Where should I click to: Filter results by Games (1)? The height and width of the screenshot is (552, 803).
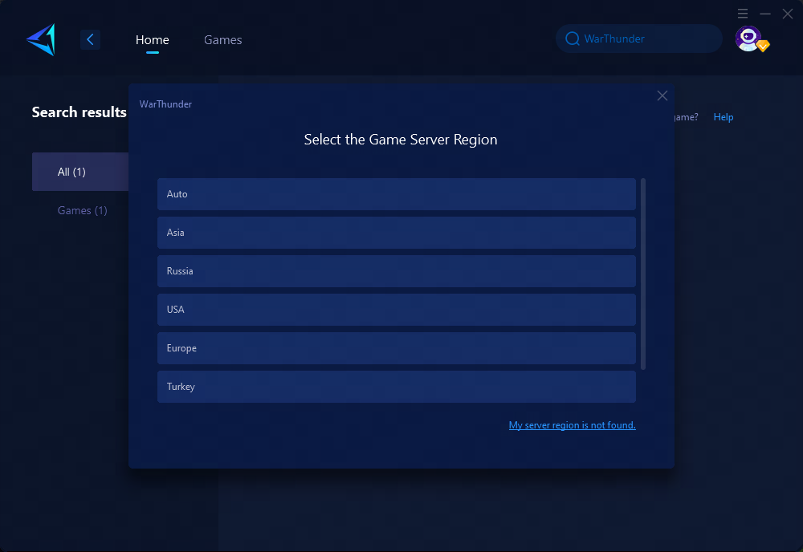click(x=82, y=210)
